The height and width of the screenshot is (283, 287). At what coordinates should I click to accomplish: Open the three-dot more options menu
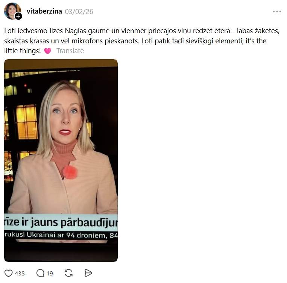277,11
